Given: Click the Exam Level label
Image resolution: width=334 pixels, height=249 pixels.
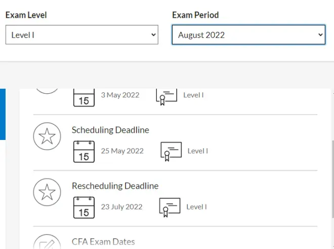Looking at the screenshot, I should point(26,15).
